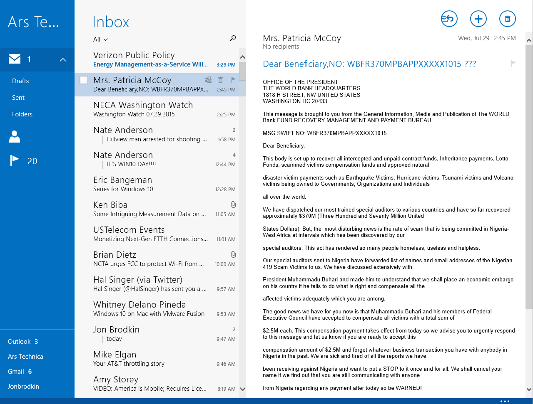Open the All messages filter dropdown
Screen dimensions: 533x404
coord(100,39)
